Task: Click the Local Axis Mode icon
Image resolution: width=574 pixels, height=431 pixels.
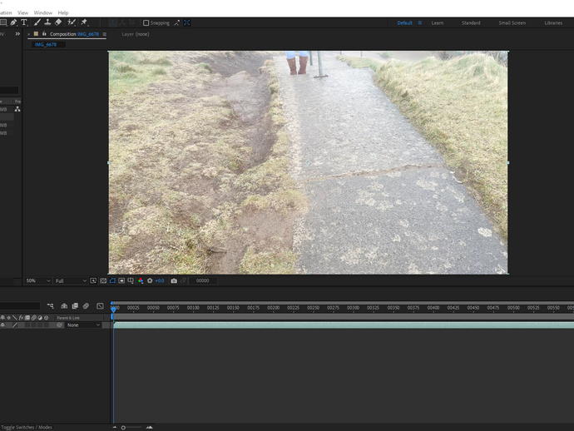Action: click(113, 22)
